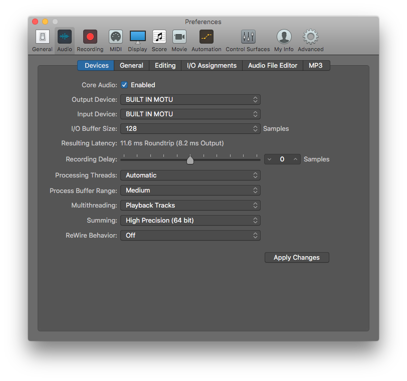407x381 pixels.
Task: Switch to the Devices tab
Action: (x=96, y=65)
